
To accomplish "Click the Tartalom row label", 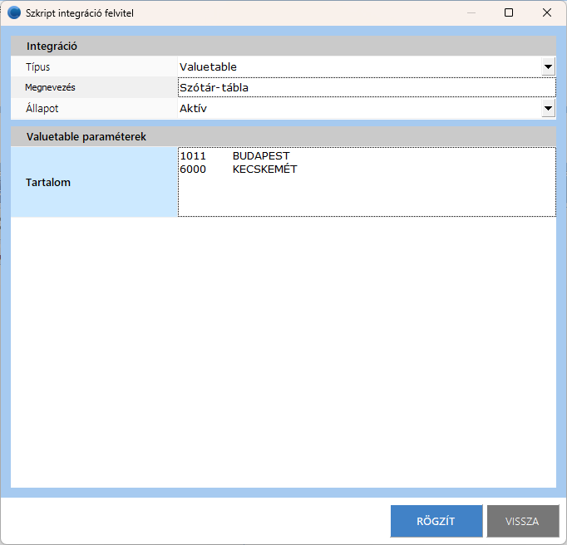I will tap(48, 182).
